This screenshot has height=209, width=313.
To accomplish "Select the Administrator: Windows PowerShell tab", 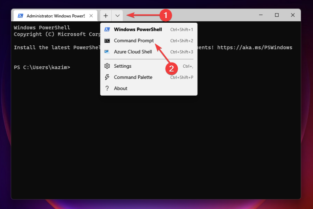I will pos(55,16).
